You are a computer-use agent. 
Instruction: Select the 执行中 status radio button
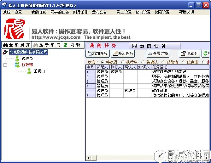coord(123,62)
